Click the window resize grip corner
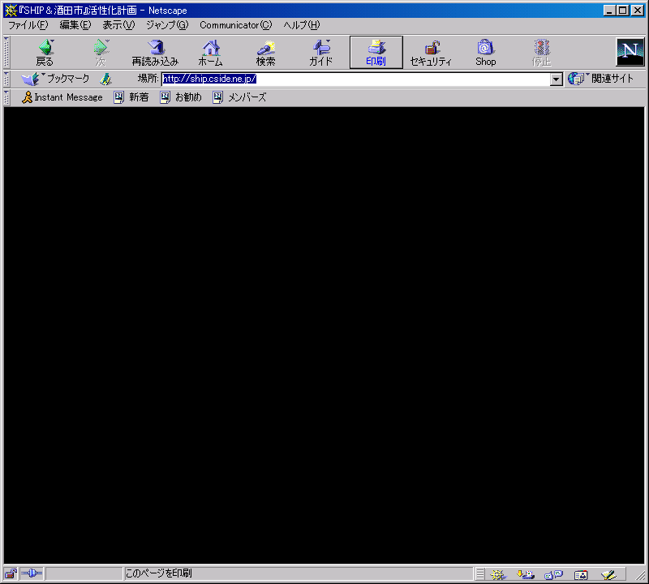Screen dimensions: 649x584 [x=640, y=575]
